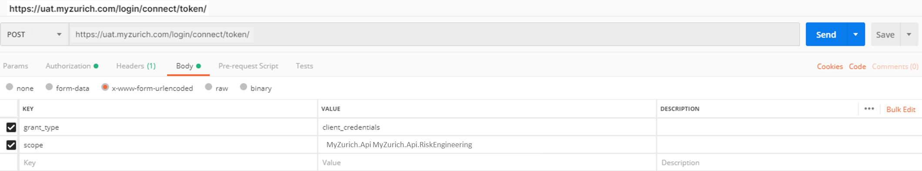The width and height of the screenshot is (922, 171).
Task: Uncheck the grant_type row checkbox
Action: coord(11,127)
